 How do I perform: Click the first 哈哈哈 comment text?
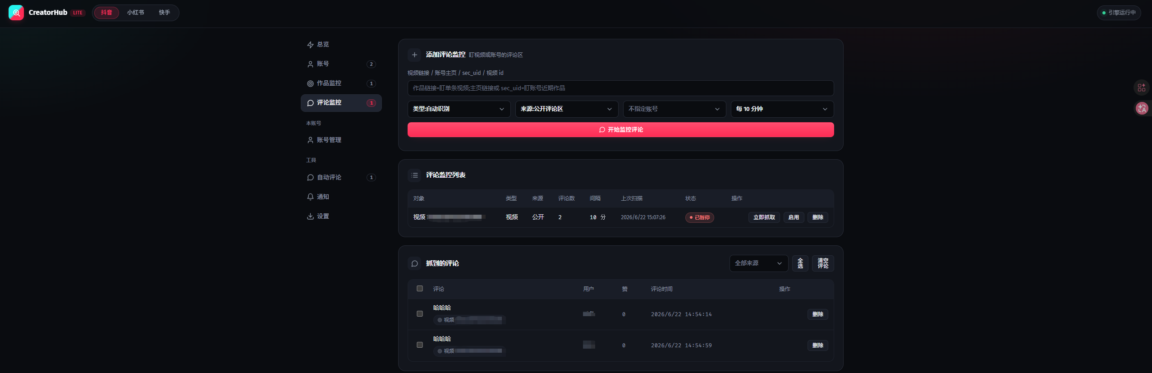point(442,308)
